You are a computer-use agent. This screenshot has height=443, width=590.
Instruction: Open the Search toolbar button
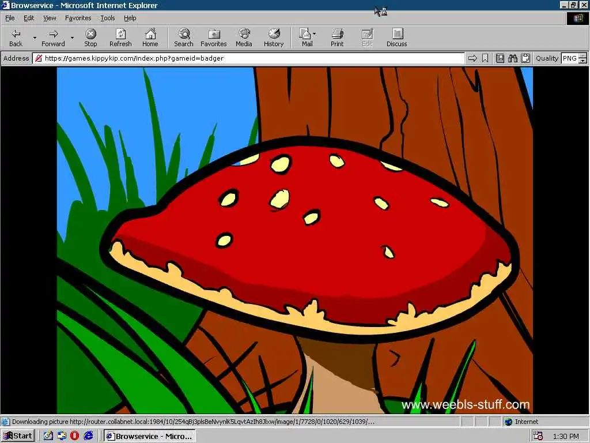[x=184, y=37]
